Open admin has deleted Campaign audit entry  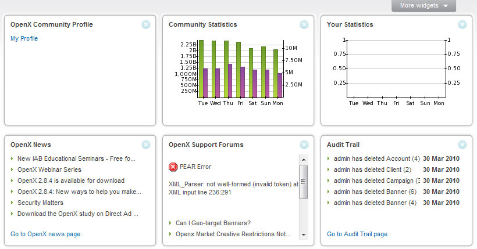376,181
